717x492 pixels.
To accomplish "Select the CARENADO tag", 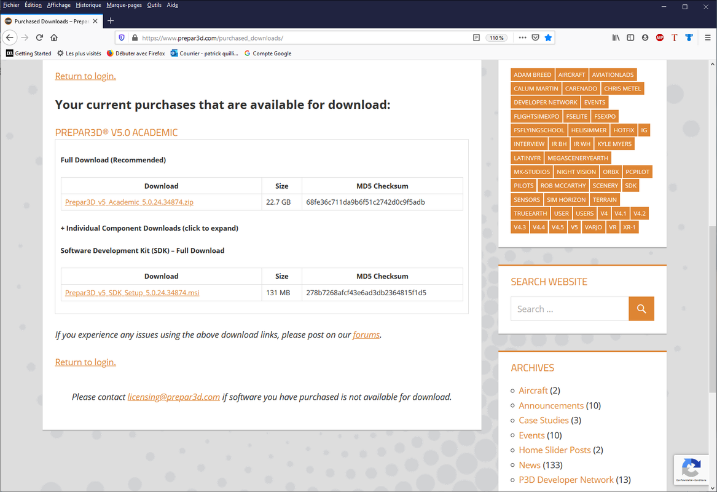I will click(x=581, y=89).
